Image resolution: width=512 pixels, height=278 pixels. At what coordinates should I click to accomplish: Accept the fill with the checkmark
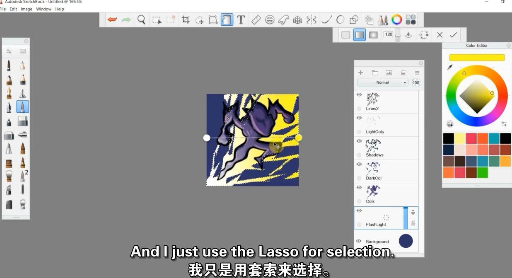pyautogui.click(x=453, y=35)
